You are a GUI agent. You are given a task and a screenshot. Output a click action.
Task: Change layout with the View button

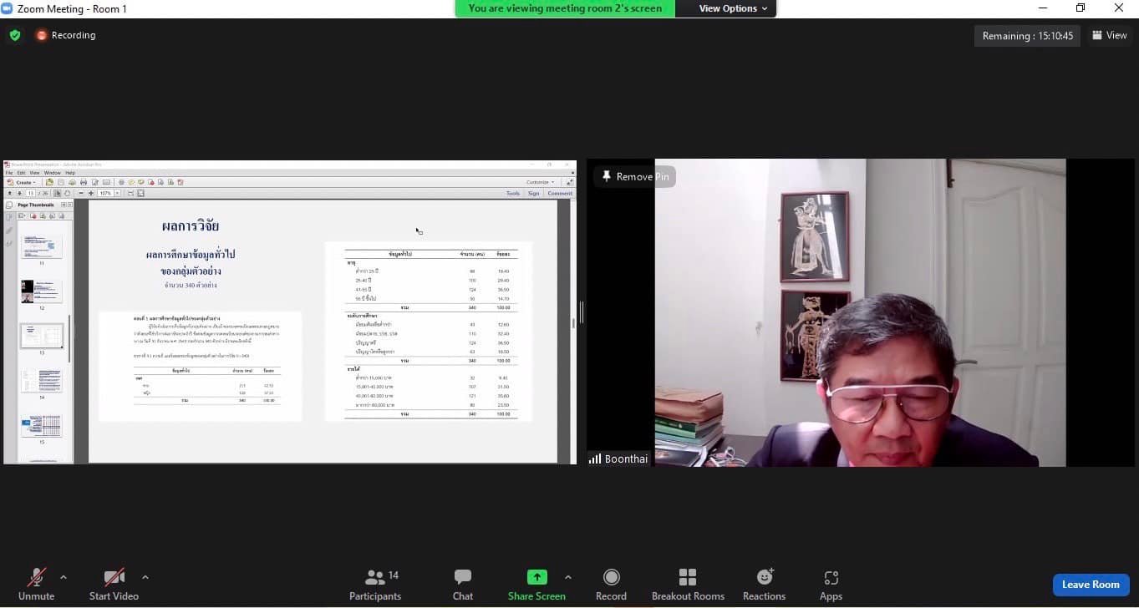coord(1110,35)
